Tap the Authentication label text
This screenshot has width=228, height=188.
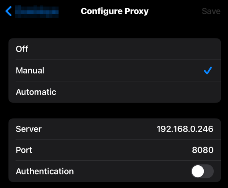click(45, 171)
